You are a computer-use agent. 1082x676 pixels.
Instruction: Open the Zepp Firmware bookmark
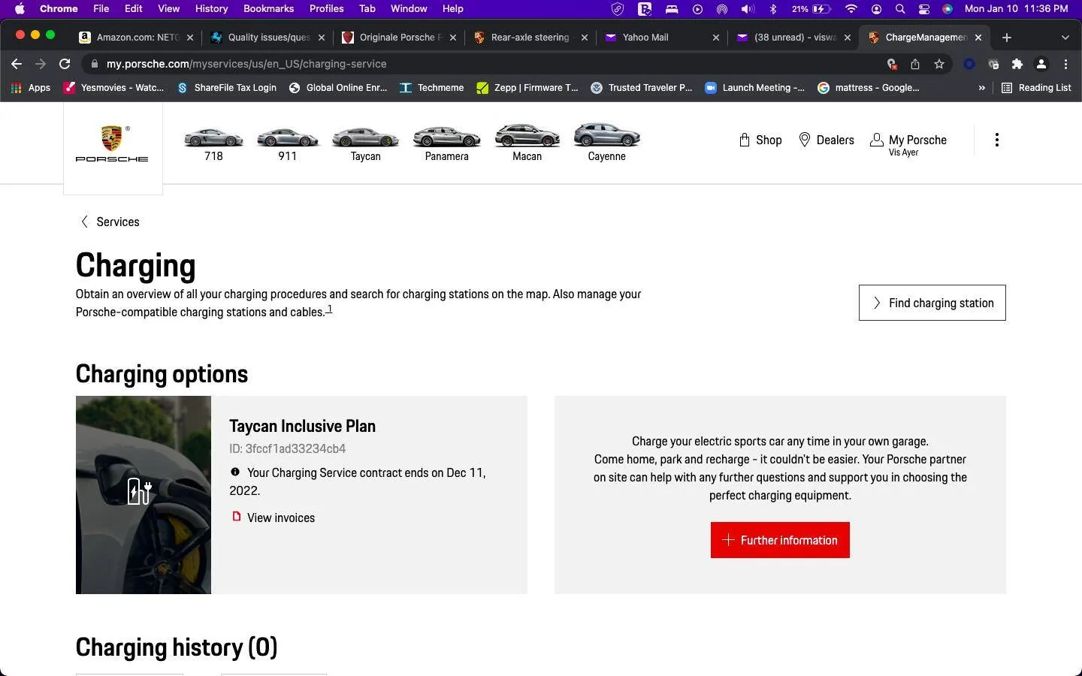tap(527, 87)
